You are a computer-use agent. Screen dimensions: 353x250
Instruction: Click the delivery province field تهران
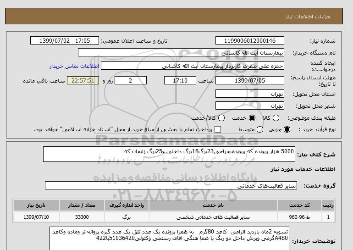[250, 94]
